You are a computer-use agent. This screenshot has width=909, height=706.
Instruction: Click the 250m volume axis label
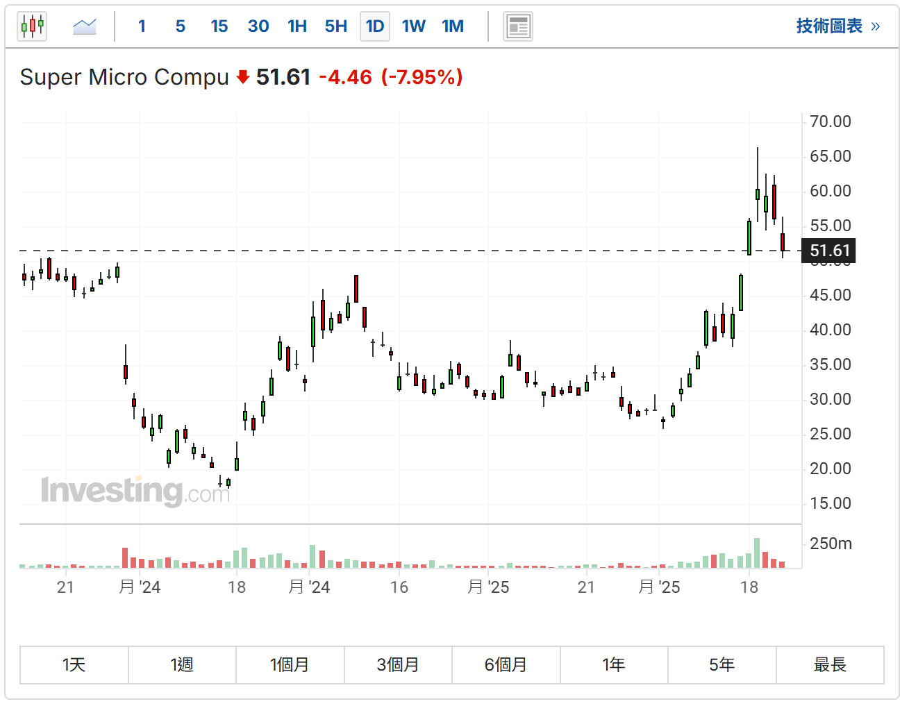831,544
